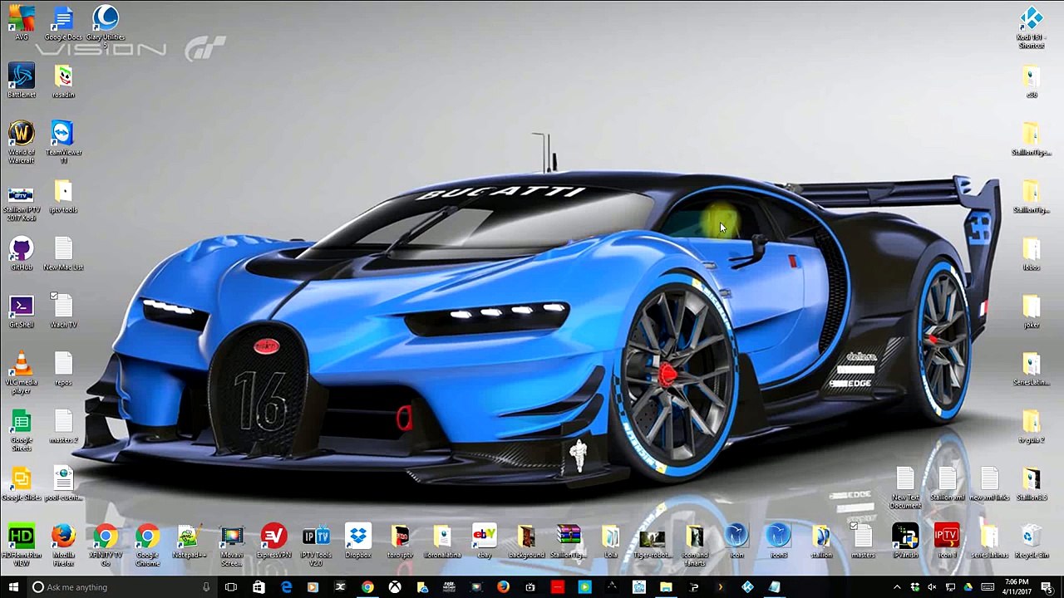Viewport: 1064px width, 598px height.
Task: Untick the checkbox on the masters file
Action: click(x=854, y=527)
